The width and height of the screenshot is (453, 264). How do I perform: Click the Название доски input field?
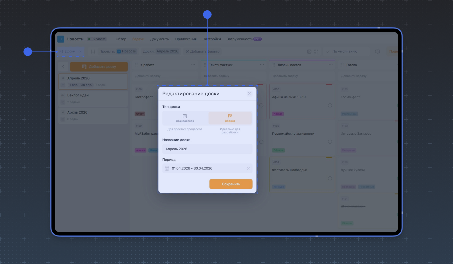click(207, 149)
